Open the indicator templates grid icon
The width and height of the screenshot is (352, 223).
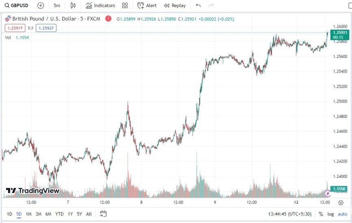[125, 6]
